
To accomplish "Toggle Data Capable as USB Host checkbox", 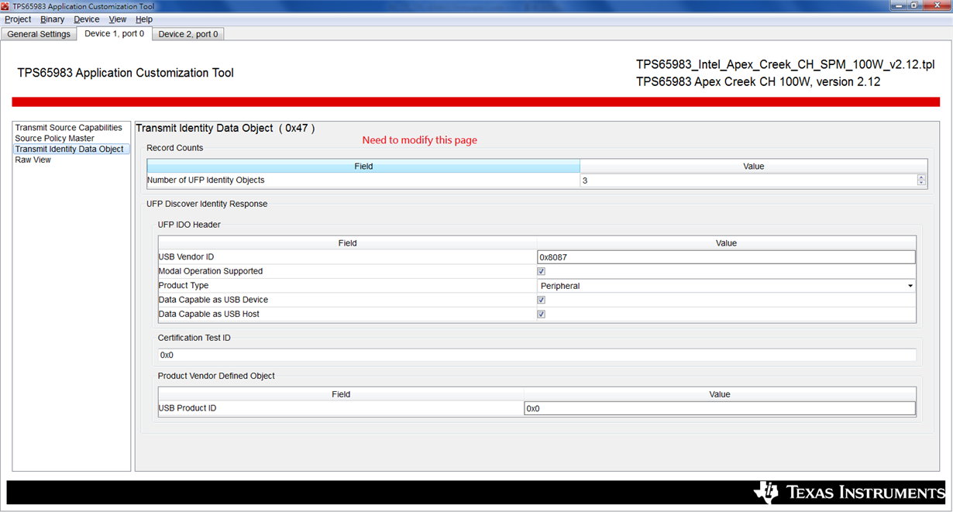I will coord(541,314).
